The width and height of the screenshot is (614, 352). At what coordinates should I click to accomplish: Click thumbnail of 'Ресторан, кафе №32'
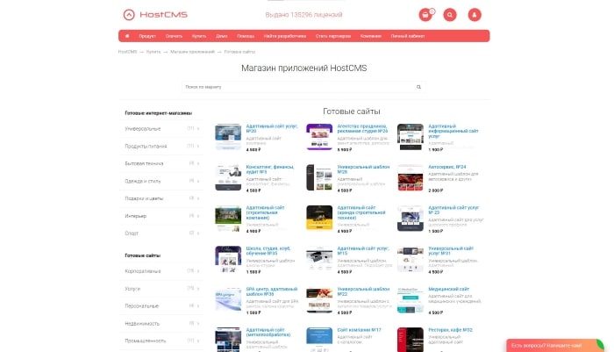[x=410, y=340]
